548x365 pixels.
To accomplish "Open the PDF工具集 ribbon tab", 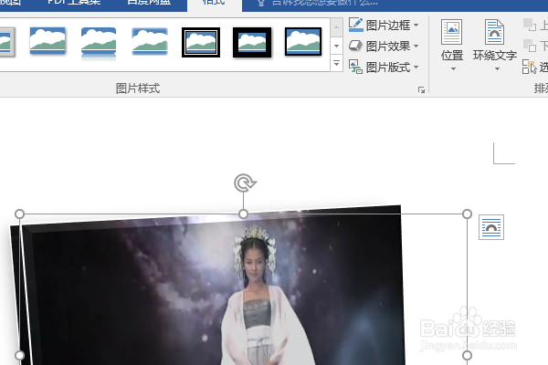I will [74, 3].
